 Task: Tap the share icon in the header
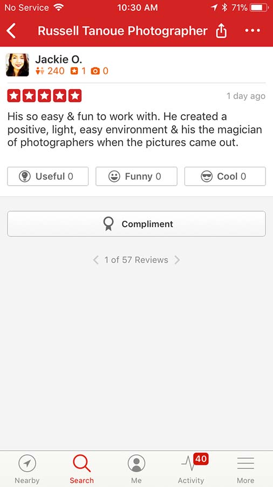pyautogui.click(x=221, y=31)
